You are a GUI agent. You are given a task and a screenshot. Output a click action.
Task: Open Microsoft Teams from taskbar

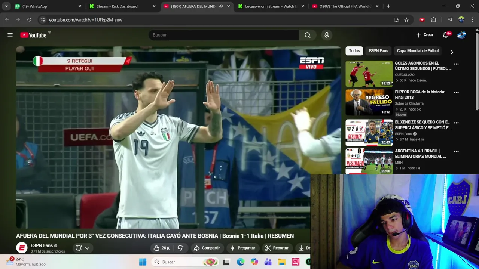coord(268,262)
